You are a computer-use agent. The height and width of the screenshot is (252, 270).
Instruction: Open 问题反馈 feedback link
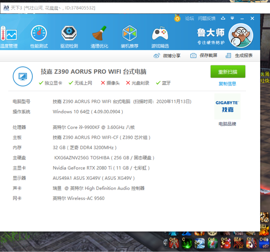click(207, 18)
